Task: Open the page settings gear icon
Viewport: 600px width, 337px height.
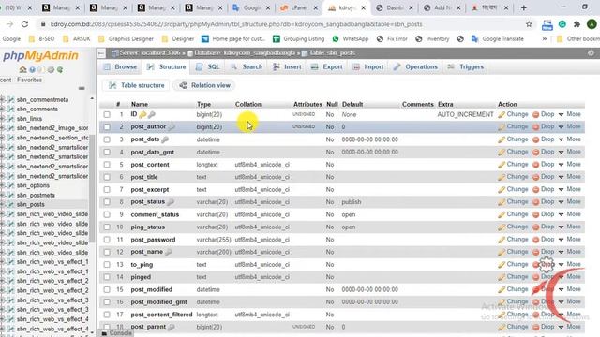Action: tap(591, 53)
